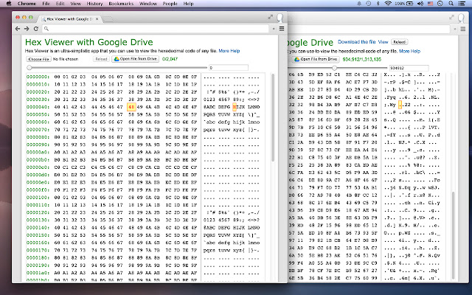Click the offset input showing 0
472x295 pixels.
click(x=229, y=68)
